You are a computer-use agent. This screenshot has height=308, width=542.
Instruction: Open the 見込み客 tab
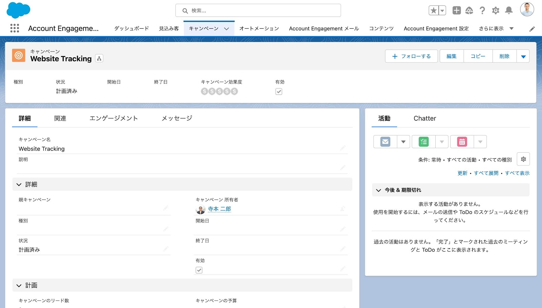click(x=169, y=29)
